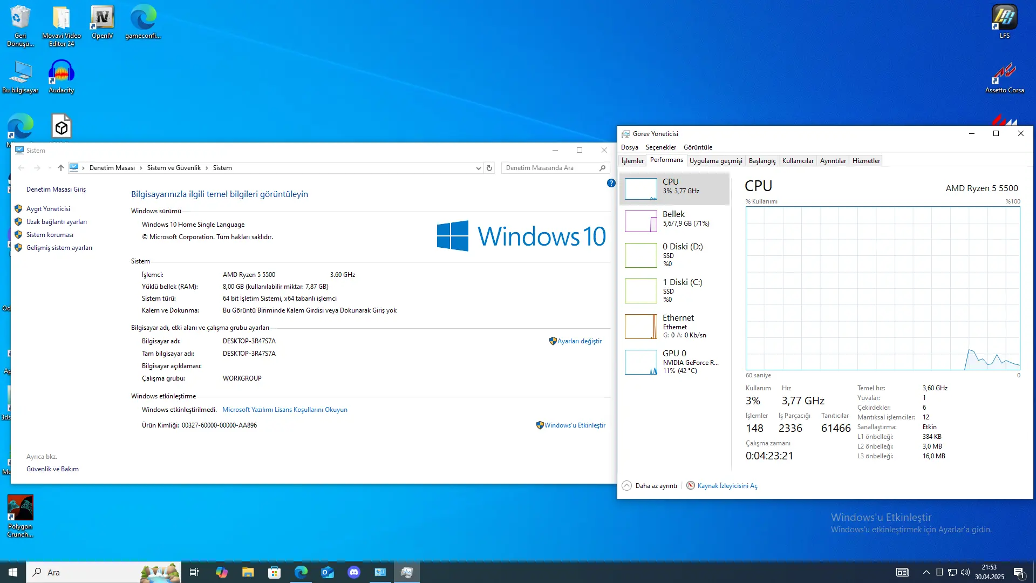This screenshot has height=583, width=1036.
Task: Select gameconfig Edge file on desktop
Action: pyautogui.click(x=143, y=22)
